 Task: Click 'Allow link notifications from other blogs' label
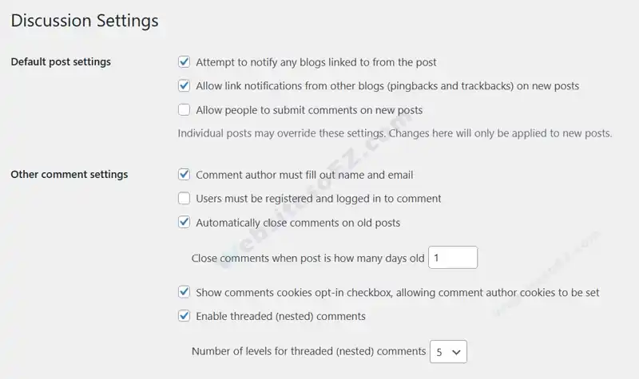[387, 86]
